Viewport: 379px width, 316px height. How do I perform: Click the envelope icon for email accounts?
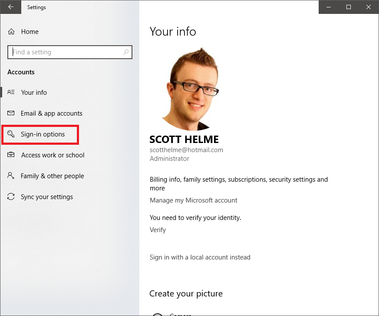[x=11, y=113]
